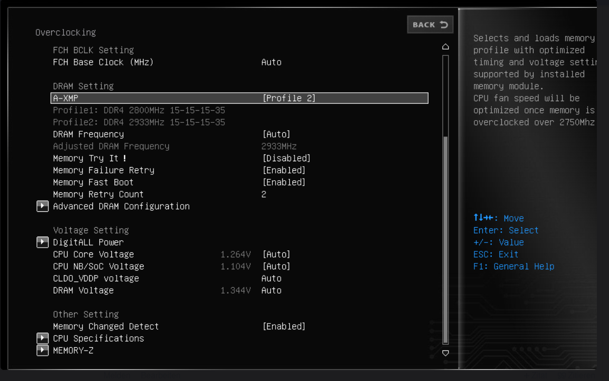Select the Memory Failure Retry label
Screen dimensions: 609x381
pyautogui.click(x=103, y=170)
